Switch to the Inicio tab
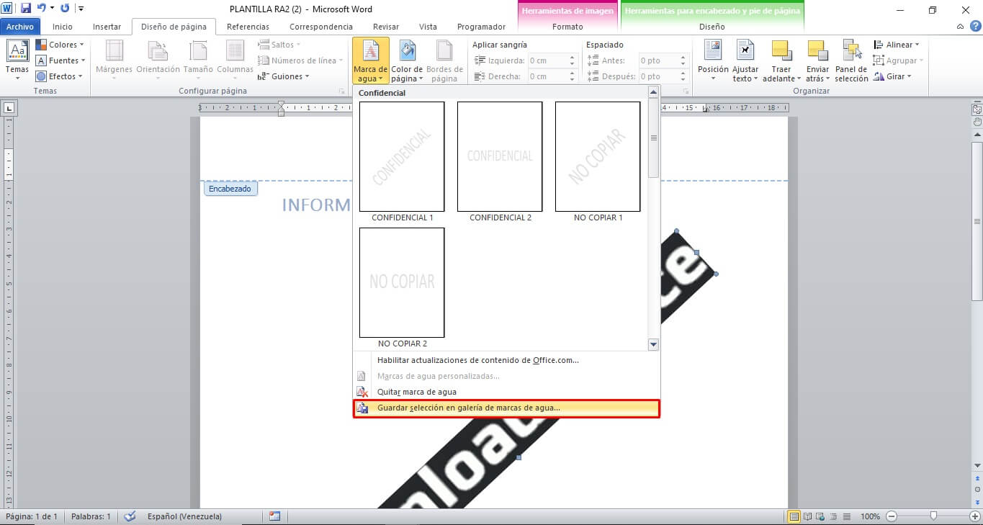This screenshot has width=983, height=525. coord(63,27)
